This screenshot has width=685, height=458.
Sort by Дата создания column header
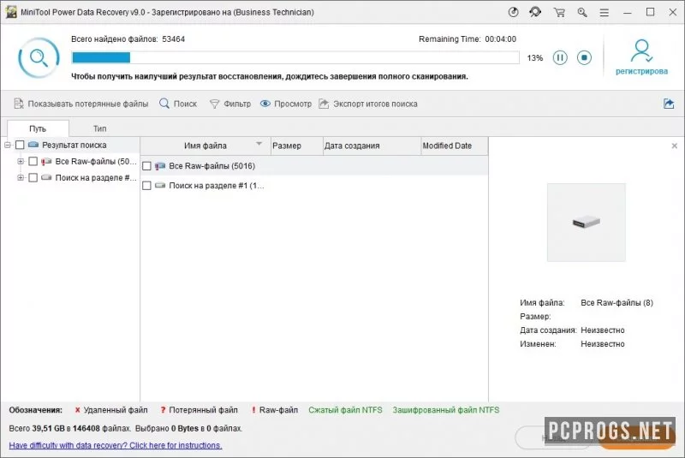point(372,146)
